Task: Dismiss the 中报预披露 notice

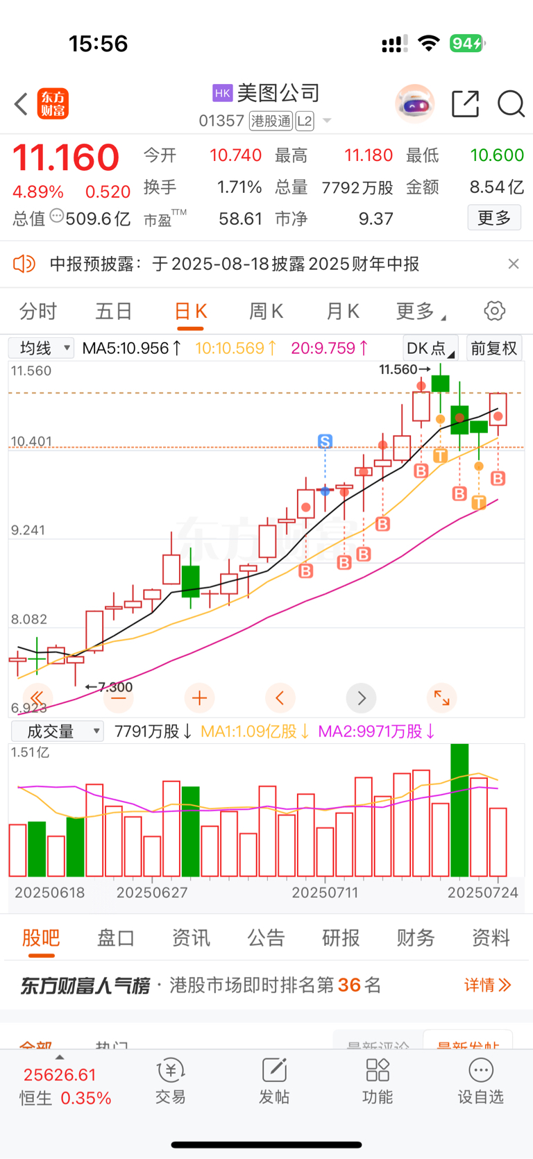Action: [x=514, y=264]
